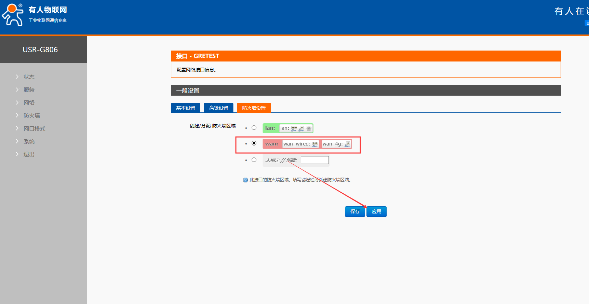Click the switch icon in lan zone

click(x=294, y=128)
